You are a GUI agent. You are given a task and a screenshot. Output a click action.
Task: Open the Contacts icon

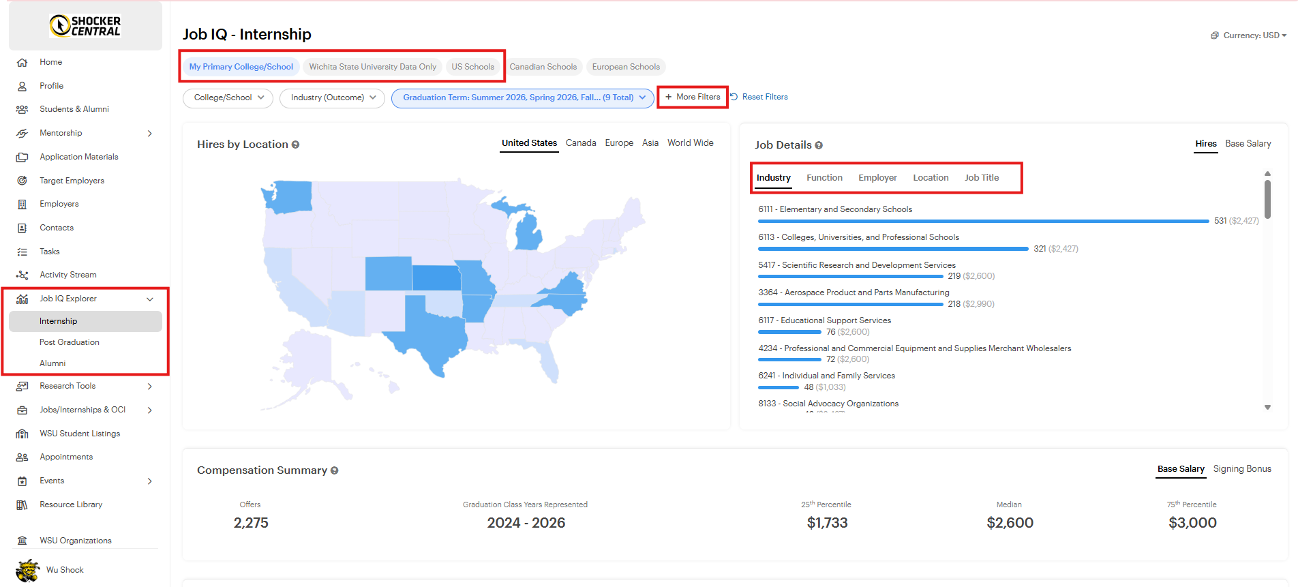pos(22,228)
